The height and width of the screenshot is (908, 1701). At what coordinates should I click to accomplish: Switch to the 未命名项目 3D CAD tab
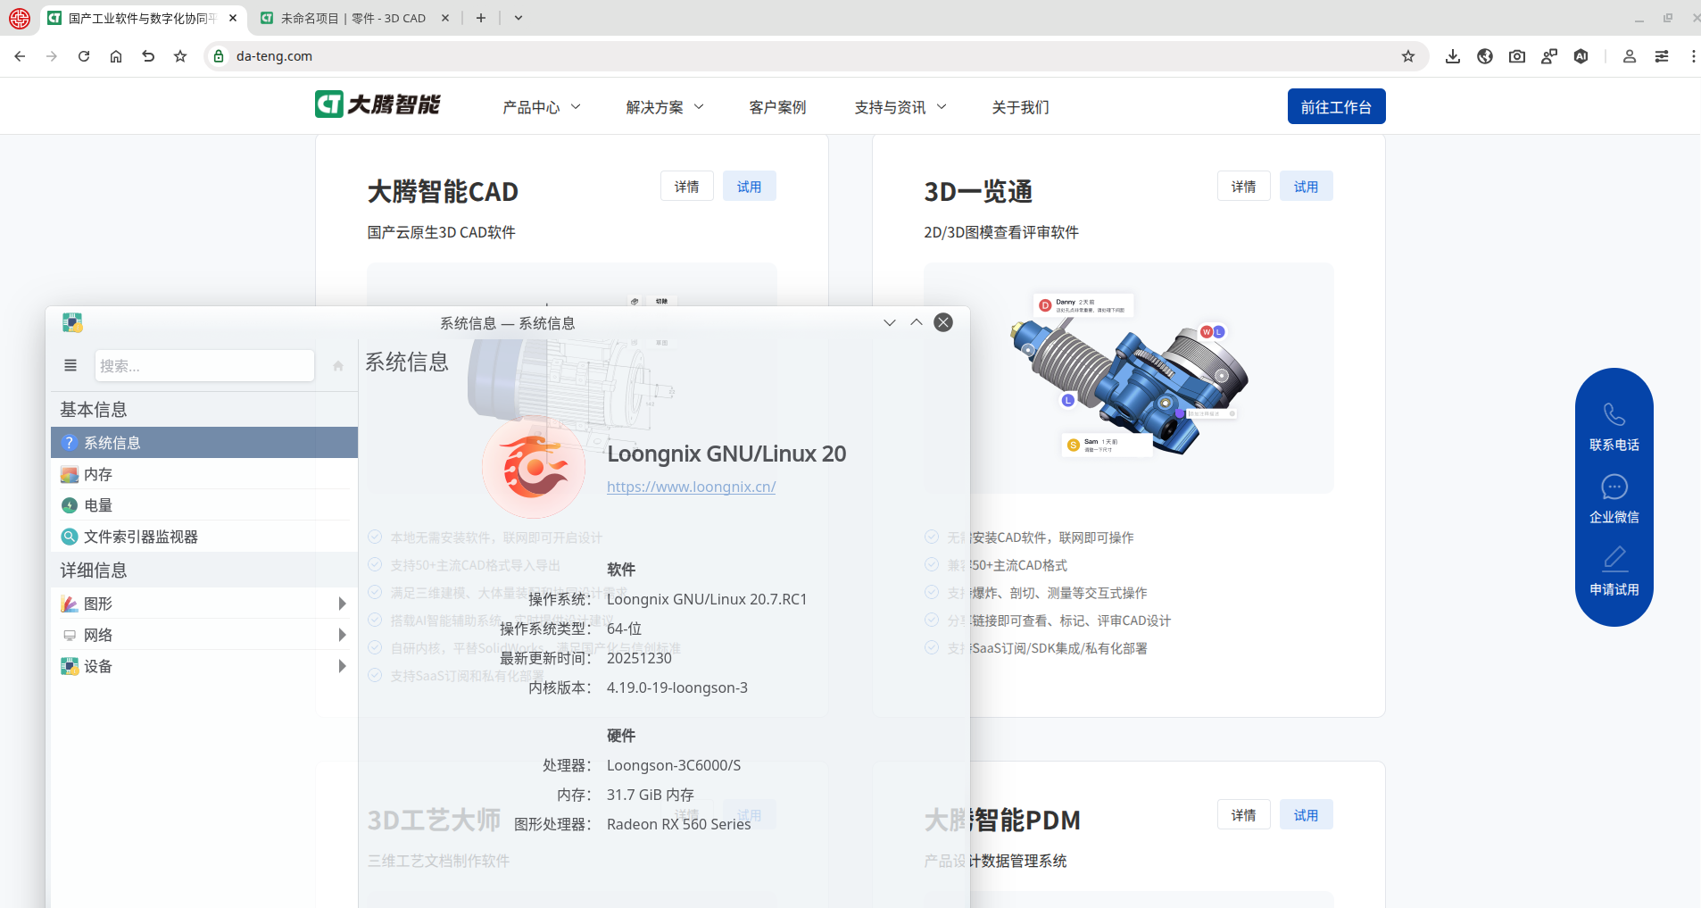click(x=354, y=18)
